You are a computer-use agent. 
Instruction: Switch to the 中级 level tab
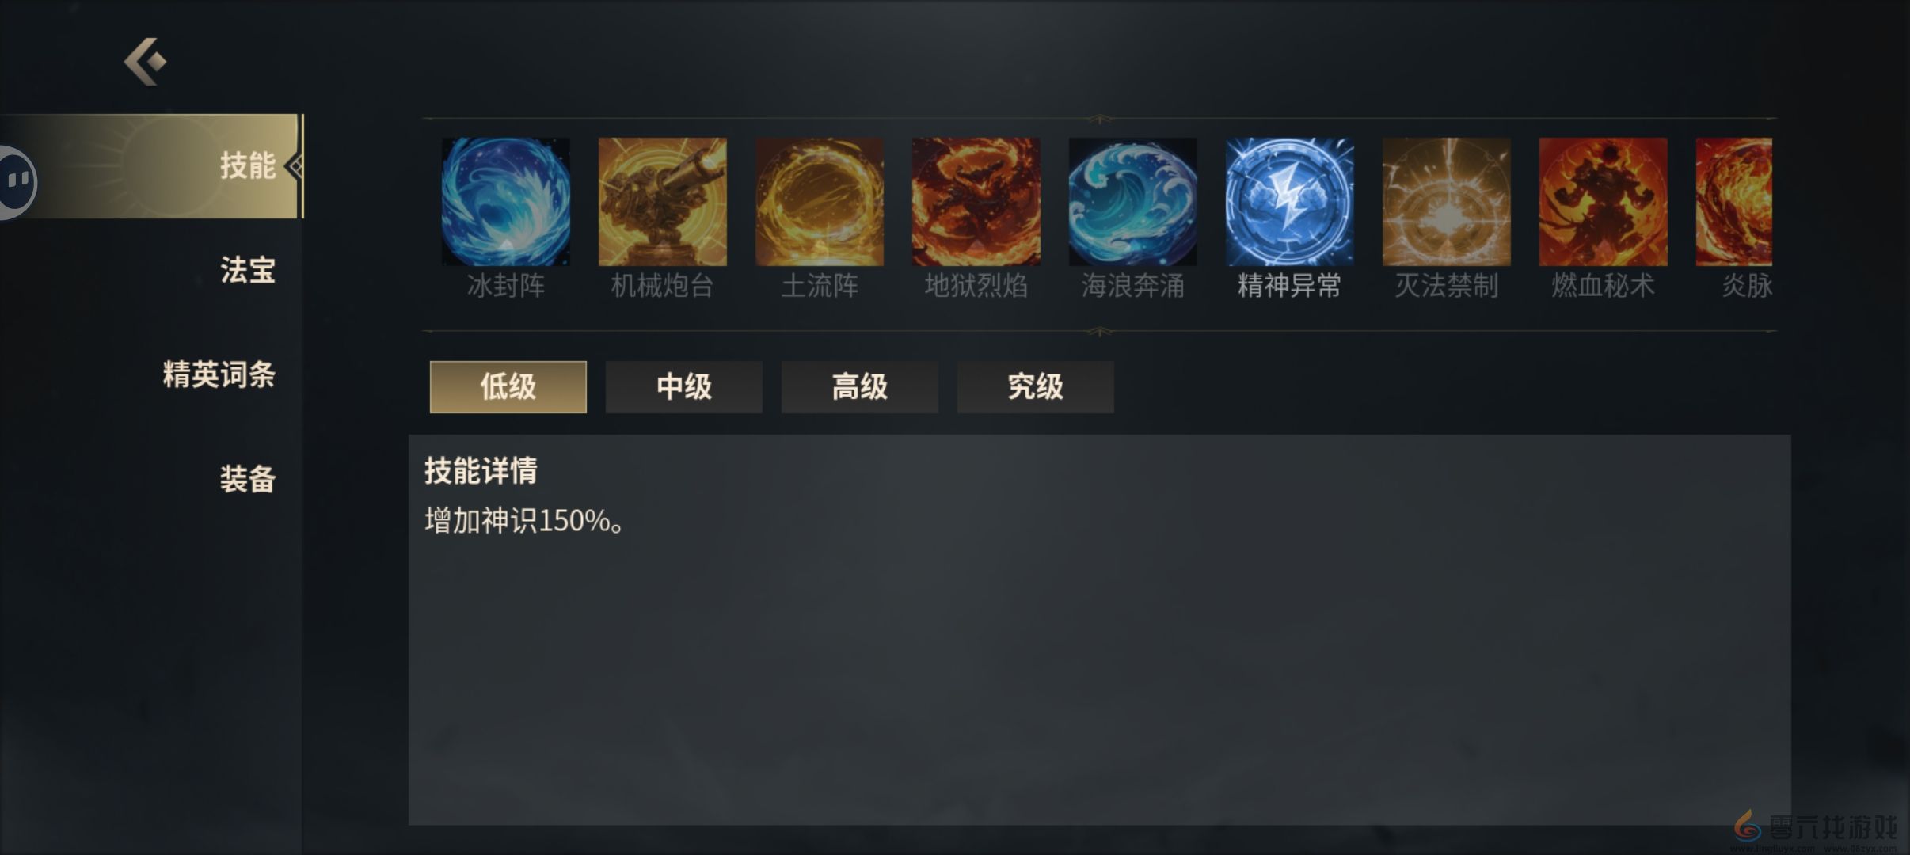[683, 386]
